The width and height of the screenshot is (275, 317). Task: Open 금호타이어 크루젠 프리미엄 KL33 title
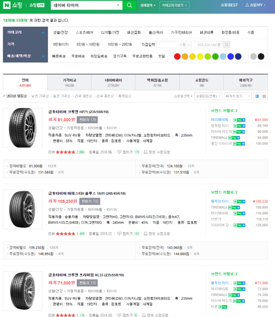point(86,275)
